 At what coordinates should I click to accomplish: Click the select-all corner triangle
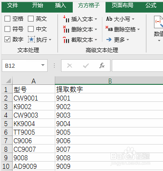coord(9,81)
